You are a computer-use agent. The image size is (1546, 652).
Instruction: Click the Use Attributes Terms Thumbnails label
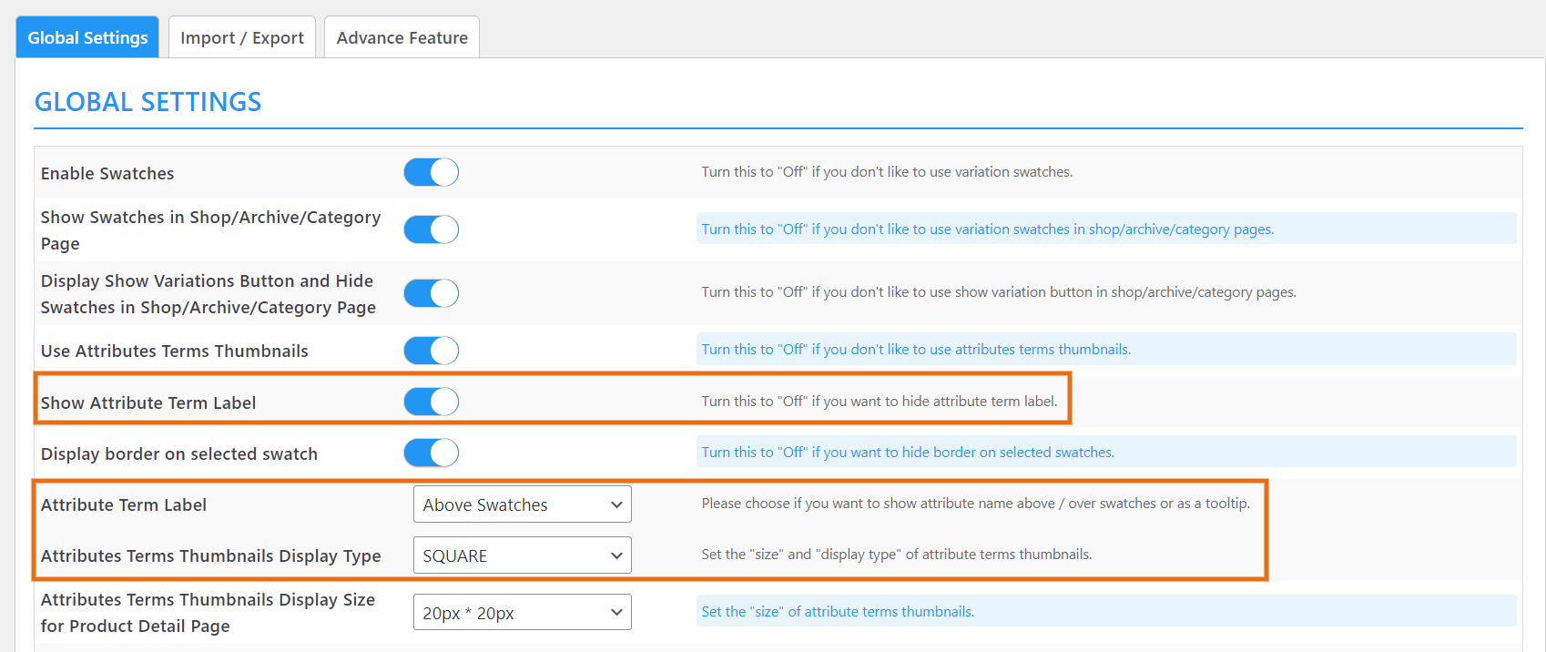[175, 351]
